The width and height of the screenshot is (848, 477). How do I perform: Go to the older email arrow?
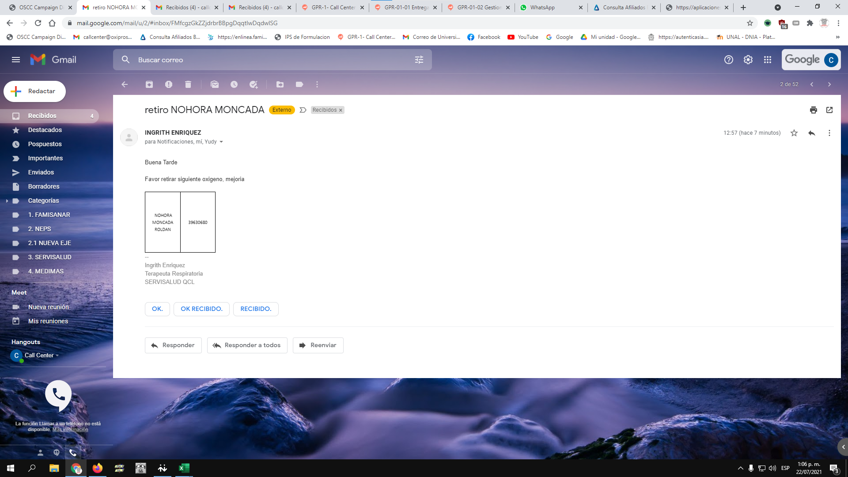coord(829,84)
